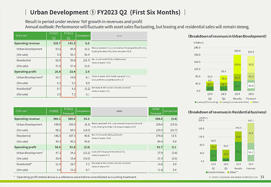This screenshot has width=271, height=187.
Task: Select operating profit value 20.4
Action: click(x=58, y=72)
